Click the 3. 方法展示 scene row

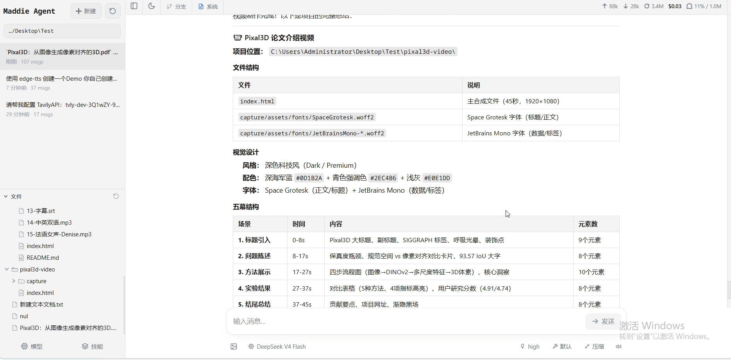pos(426,272)
